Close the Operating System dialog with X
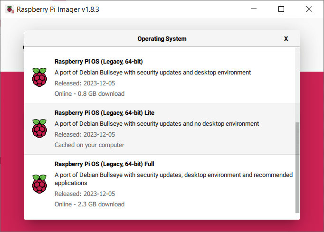 pyautogui.click(x=286, y=38)
